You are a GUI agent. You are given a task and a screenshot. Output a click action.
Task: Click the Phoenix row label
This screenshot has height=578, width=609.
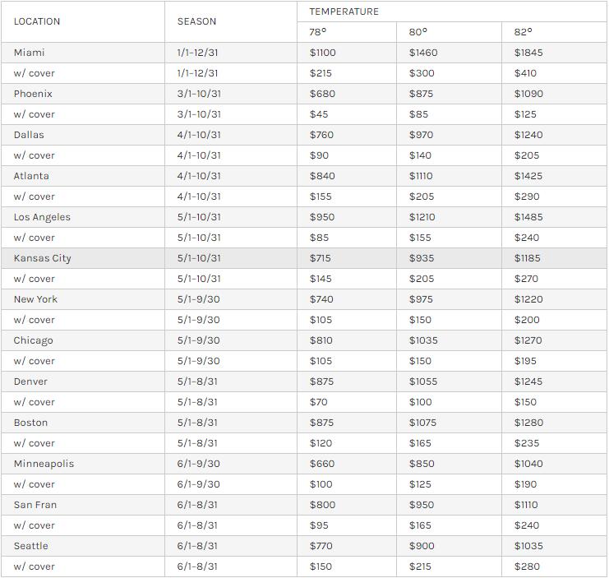point(33,94)
